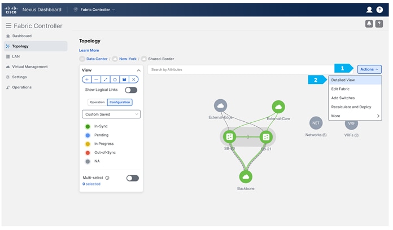Choose Edit Fabric menu entry
Viewport: 393px width, 230px height.
point(355,89)
